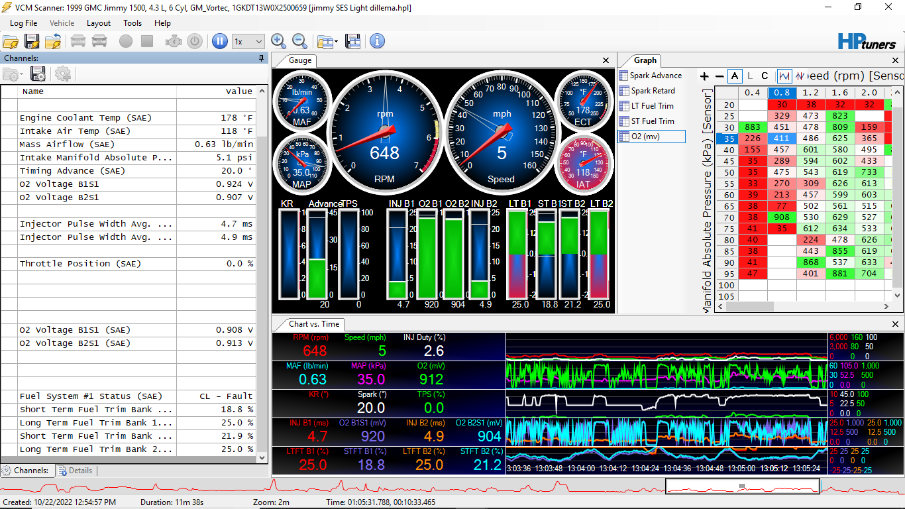The width and height of the screenshot is (905, 509).
Task: Click the blue information icon
Action: (x=377, y=42)
